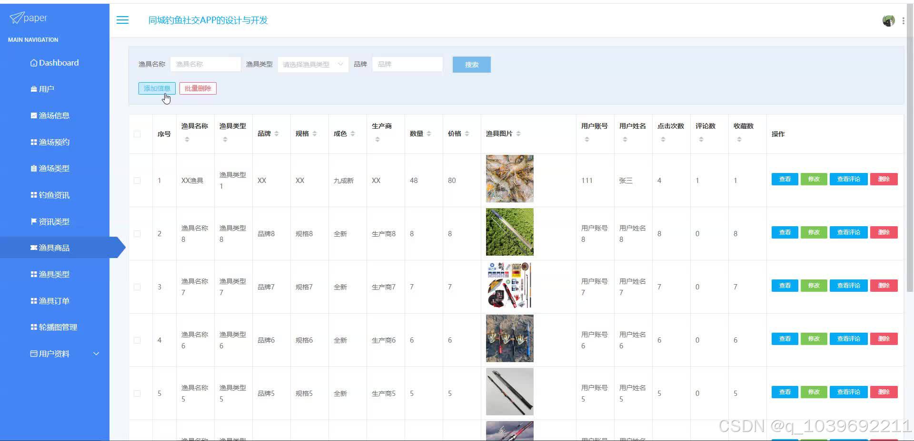914x441 pixels.
Task: Open the row 4 fishing reels image
Action: tap(509, 338)
